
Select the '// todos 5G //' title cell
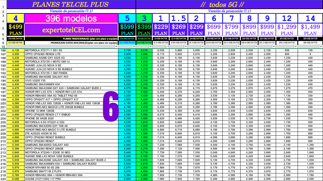pyautogui.click(x=229, y=5)
